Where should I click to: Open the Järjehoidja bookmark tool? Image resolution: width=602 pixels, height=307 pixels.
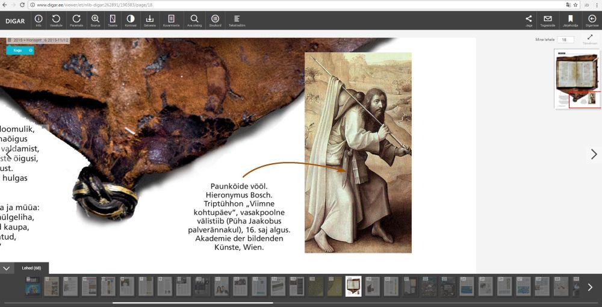coord(570,20)
